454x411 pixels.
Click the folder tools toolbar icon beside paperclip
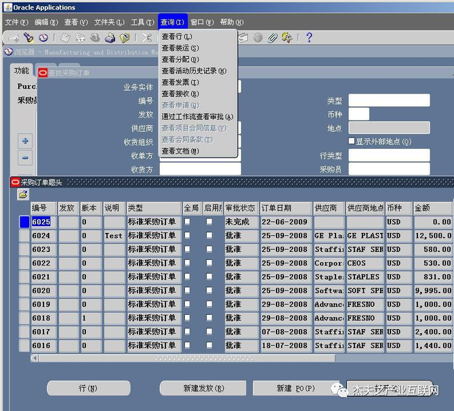(x=287, y=38)
